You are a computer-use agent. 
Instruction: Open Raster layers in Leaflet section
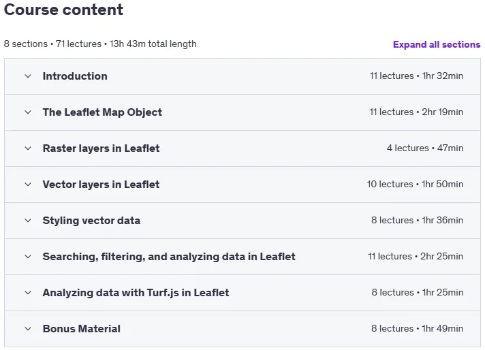(x=101, y=148)
